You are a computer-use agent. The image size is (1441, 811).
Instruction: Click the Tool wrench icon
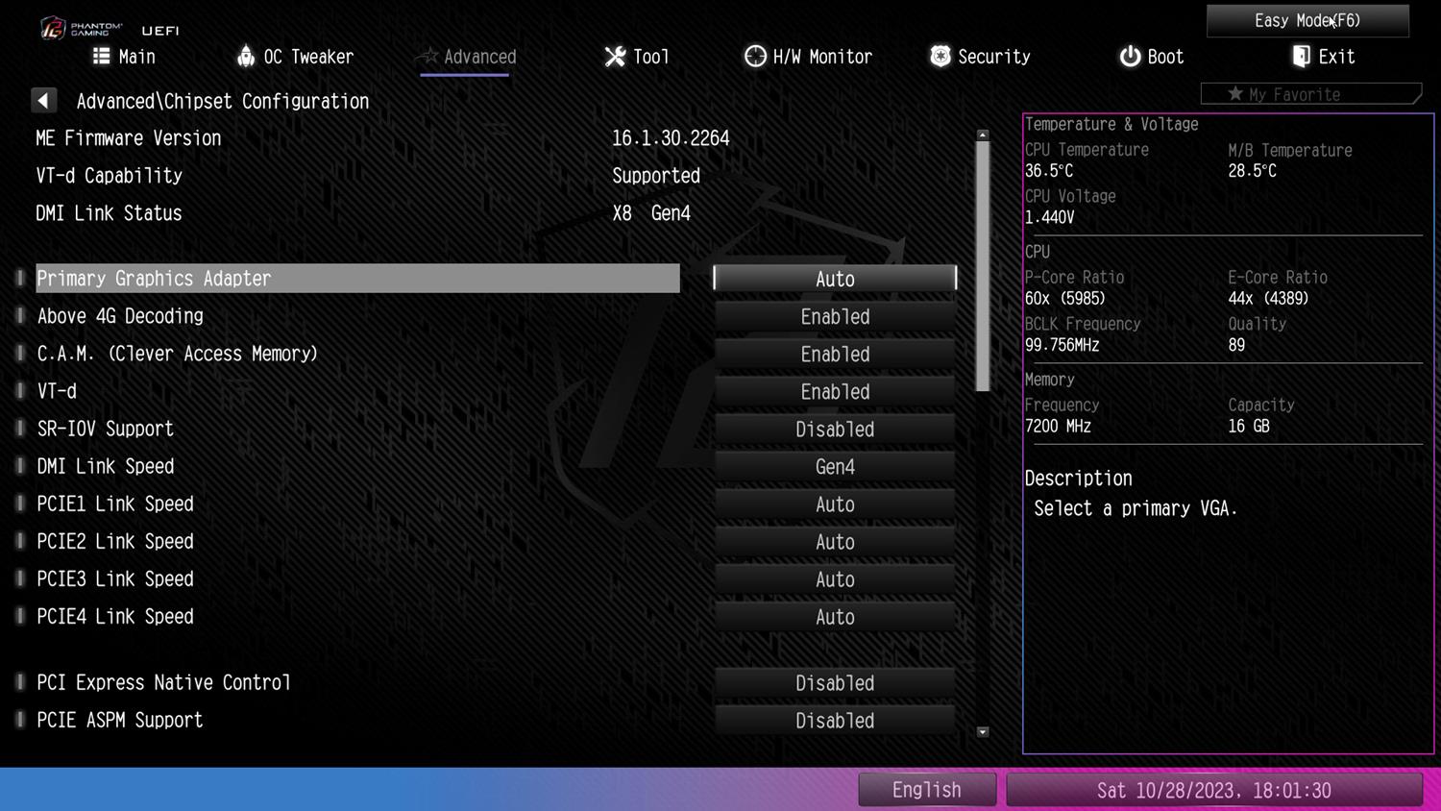[615, 57]
